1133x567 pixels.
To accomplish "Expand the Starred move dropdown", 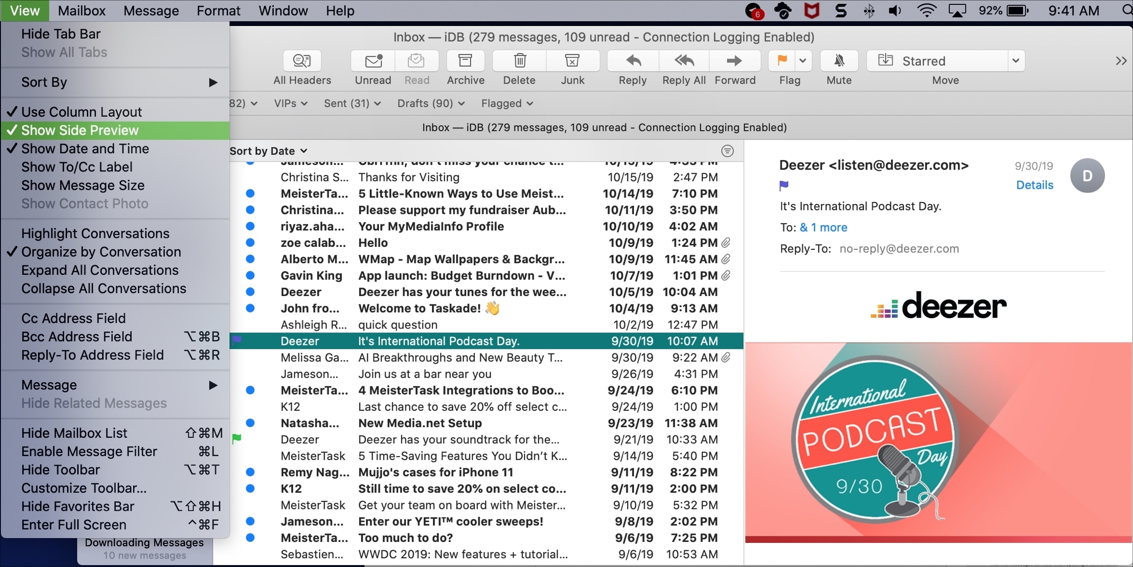I will click(x=1016, y=60).
